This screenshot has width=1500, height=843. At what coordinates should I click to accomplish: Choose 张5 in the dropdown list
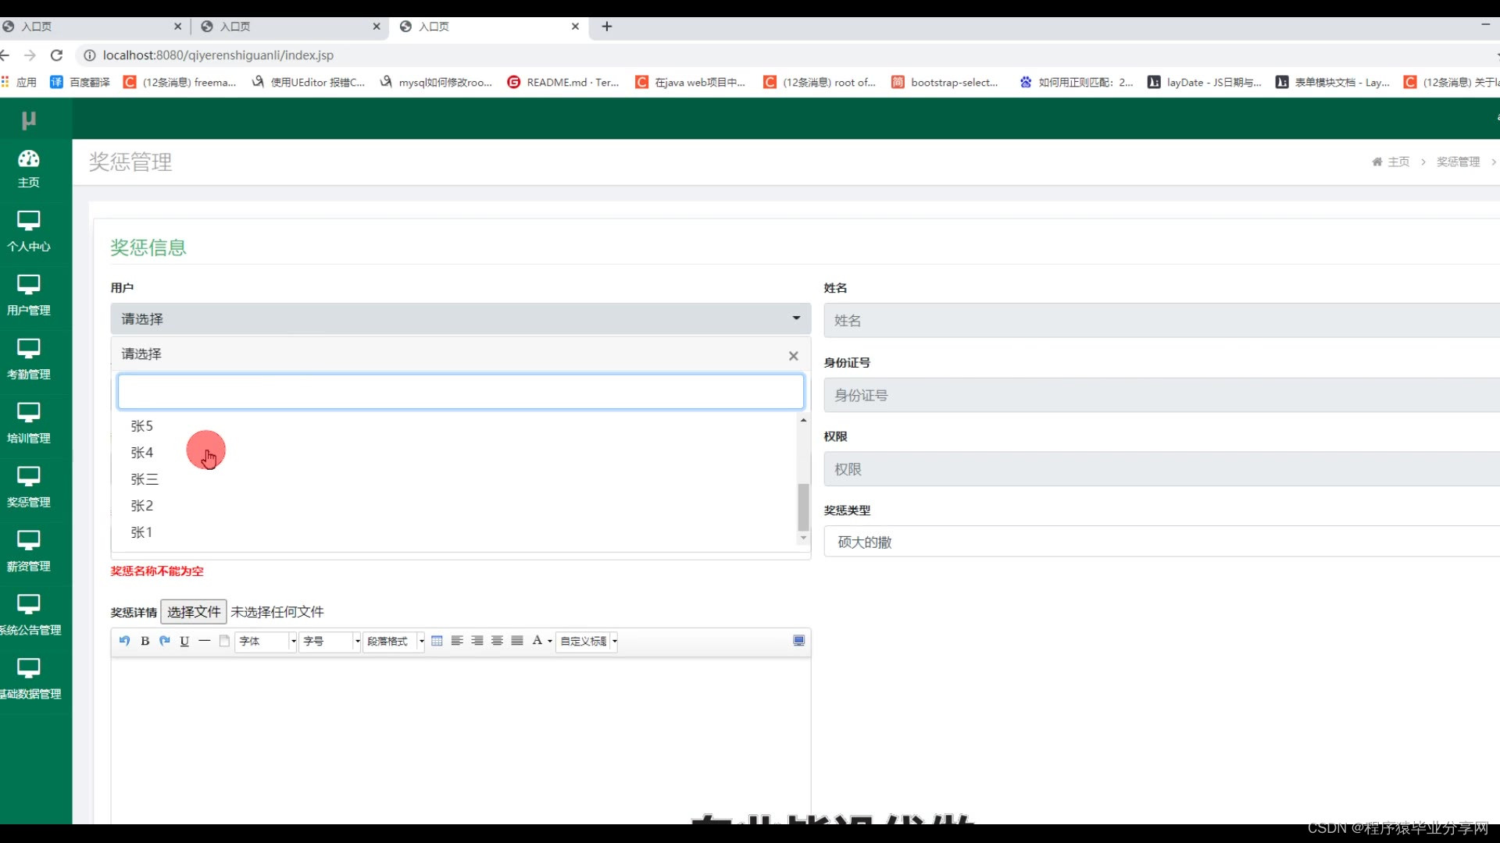[x=142, y=426]
